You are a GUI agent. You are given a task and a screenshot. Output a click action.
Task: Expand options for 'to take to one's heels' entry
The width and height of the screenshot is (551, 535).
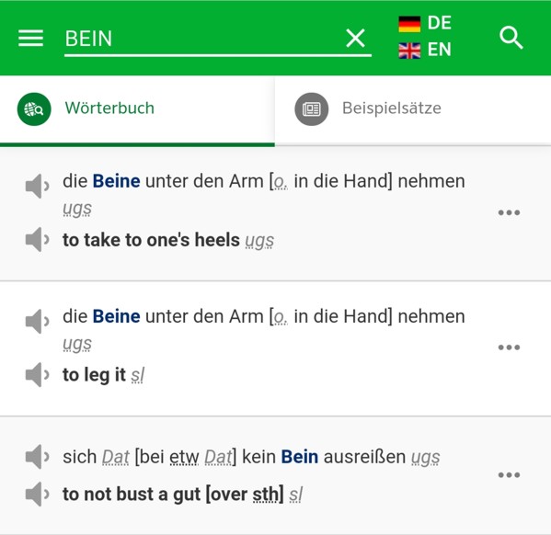(x=509, y=212)
